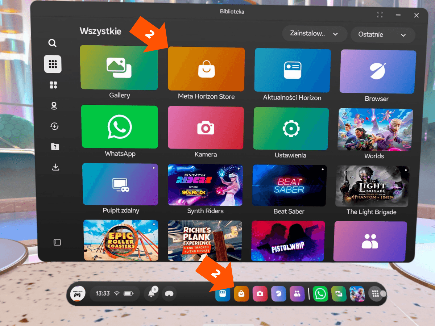The image size is (435, 326).
Task: Launch Beat Saber from the library
Action: (x=289, y=185)
